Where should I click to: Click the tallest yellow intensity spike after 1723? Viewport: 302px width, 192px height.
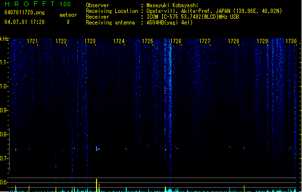97,185
